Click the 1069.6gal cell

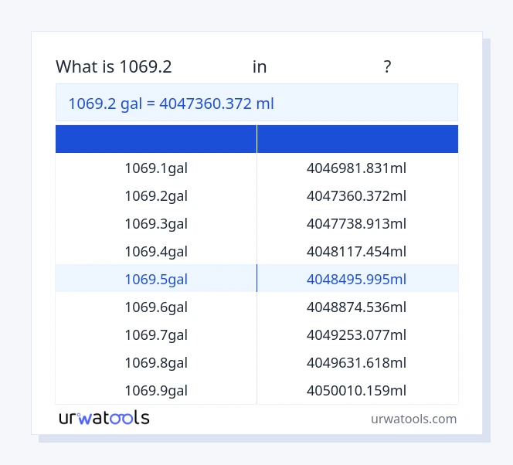(156, 307)
